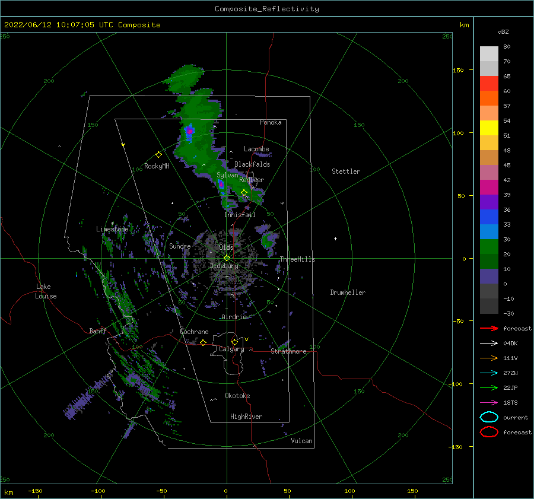Screen dimensions: 534x499
Task: Click the ThreeHills label
Action: point(297,259)
